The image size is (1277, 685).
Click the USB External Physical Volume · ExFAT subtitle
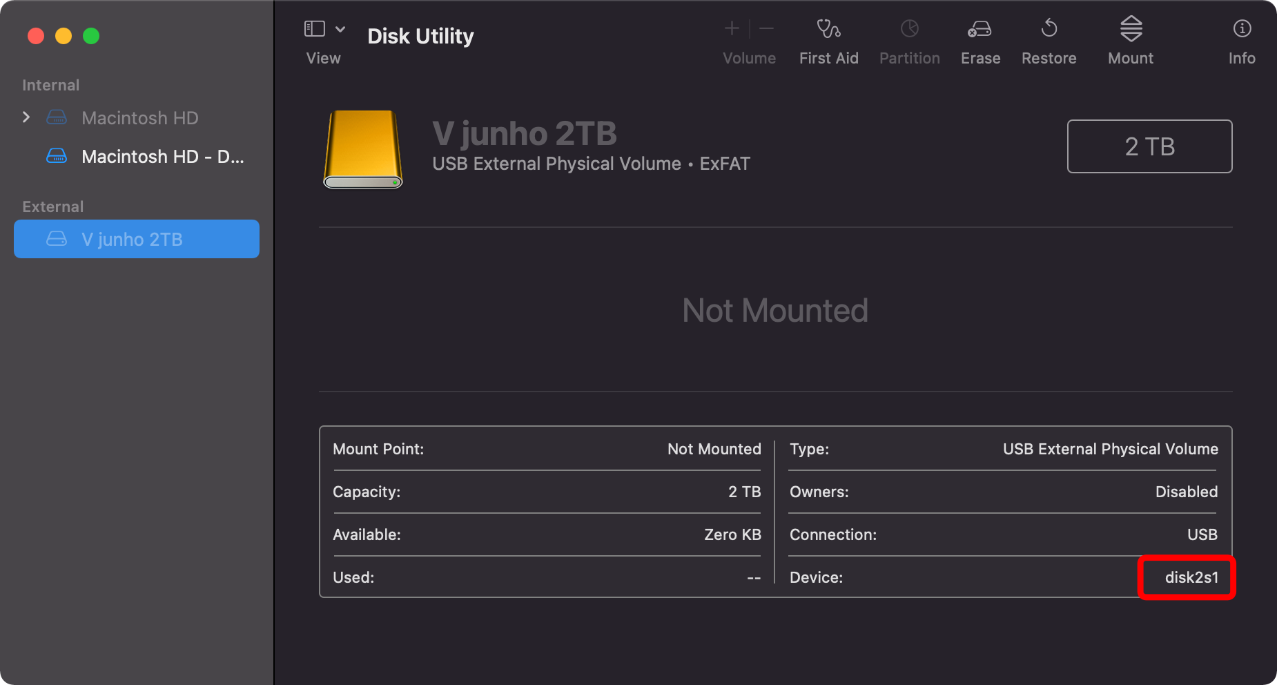[591, 164]
